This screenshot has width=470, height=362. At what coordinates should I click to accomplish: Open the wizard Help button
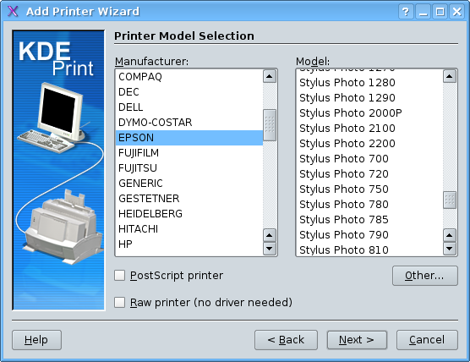tap(36, 340)
